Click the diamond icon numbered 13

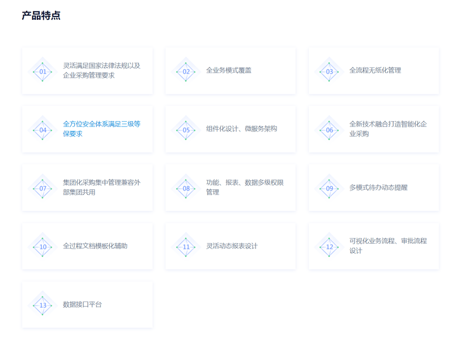click(42, 305)
